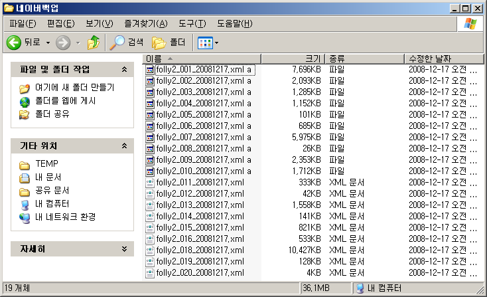Click the green Back arrow icon
The width and height of the screenshot is (487, 297).
(x=14, y=43)
